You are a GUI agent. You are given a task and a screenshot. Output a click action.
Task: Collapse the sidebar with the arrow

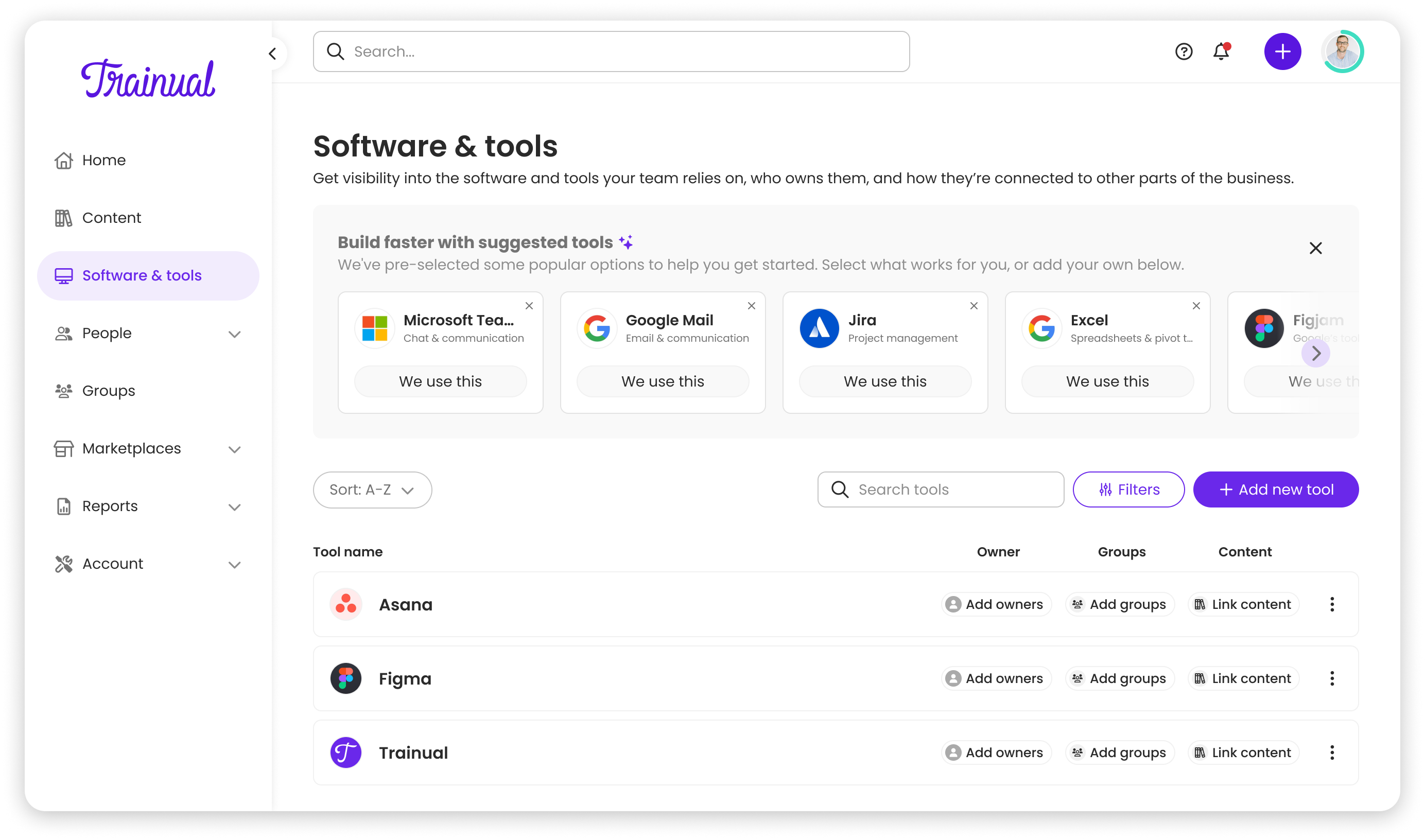272,54
